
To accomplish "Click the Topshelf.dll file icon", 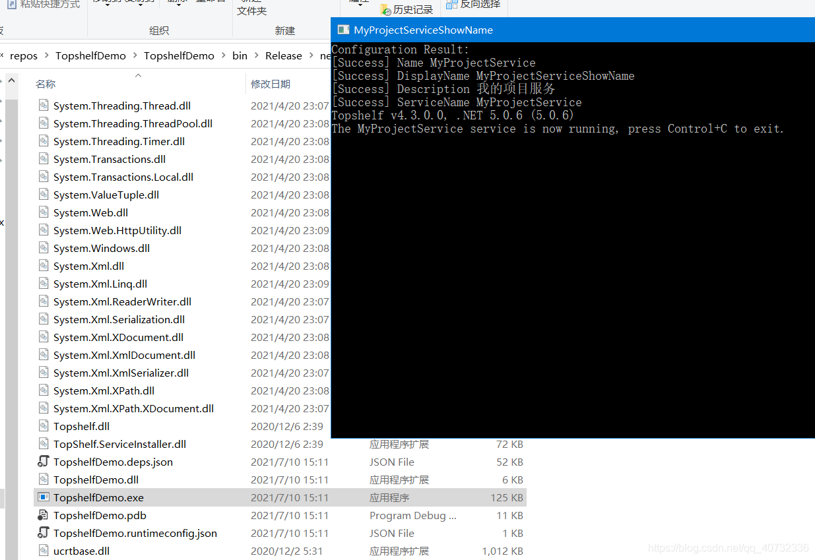I will point(44,426).
